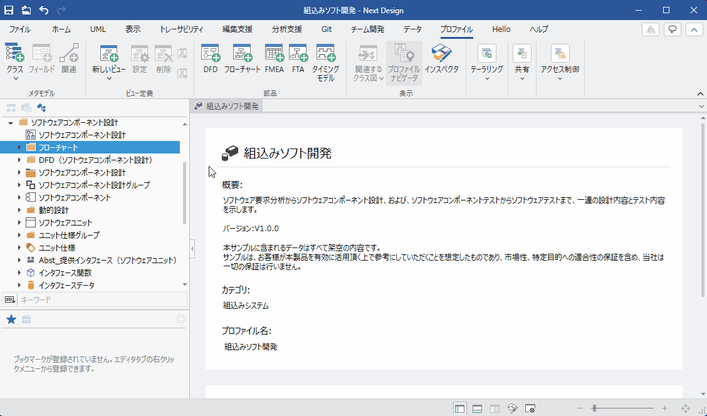Collapse the ソフトウェアコンポーネント設計 folder node
The height and width of the screenshot is (416, 707).
[x=11, y=123]
